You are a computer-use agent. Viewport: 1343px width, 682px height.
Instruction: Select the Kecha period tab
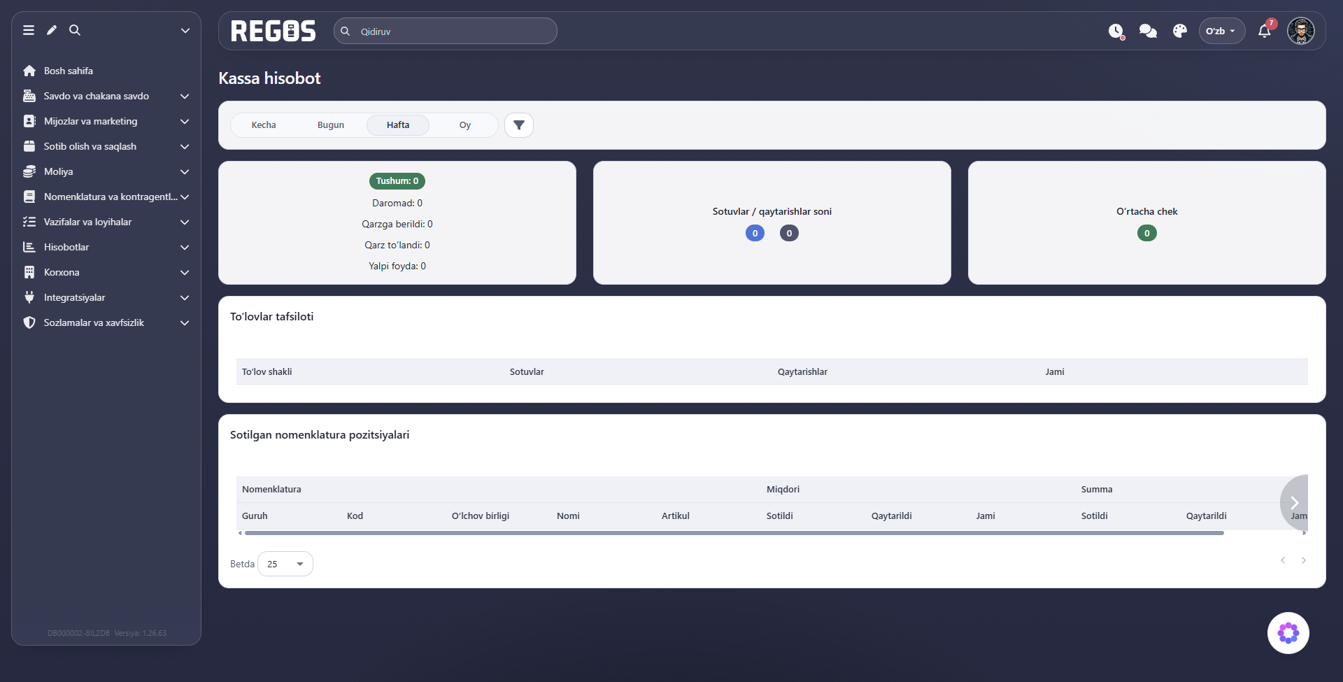point(264,125)
